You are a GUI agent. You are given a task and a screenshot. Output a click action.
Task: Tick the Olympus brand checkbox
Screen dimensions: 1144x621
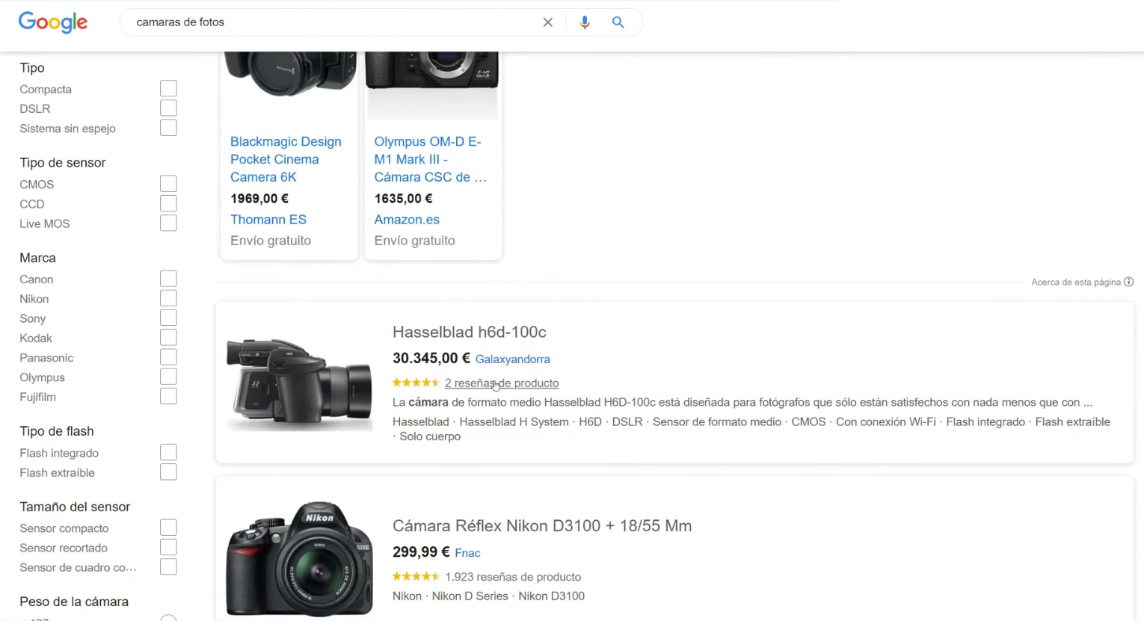(168, 377)
